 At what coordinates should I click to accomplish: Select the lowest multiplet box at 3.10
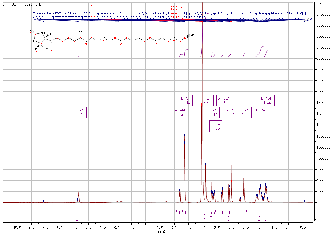[216, 126]
